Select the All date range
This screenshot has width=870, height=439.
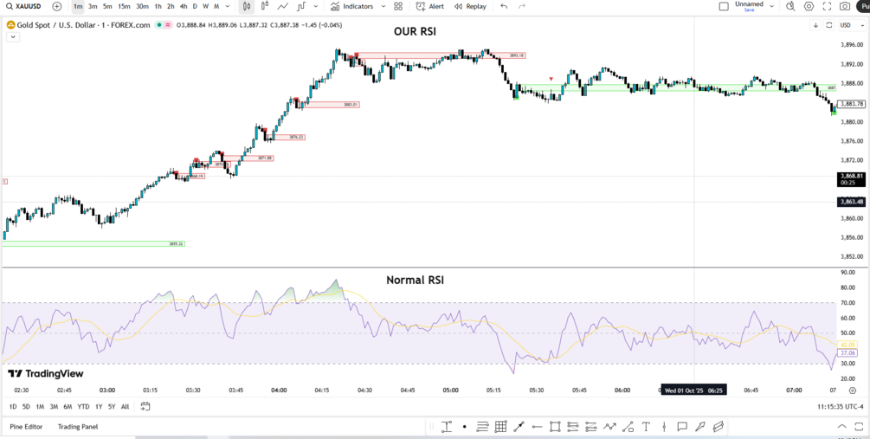click(x=125, y=406)
